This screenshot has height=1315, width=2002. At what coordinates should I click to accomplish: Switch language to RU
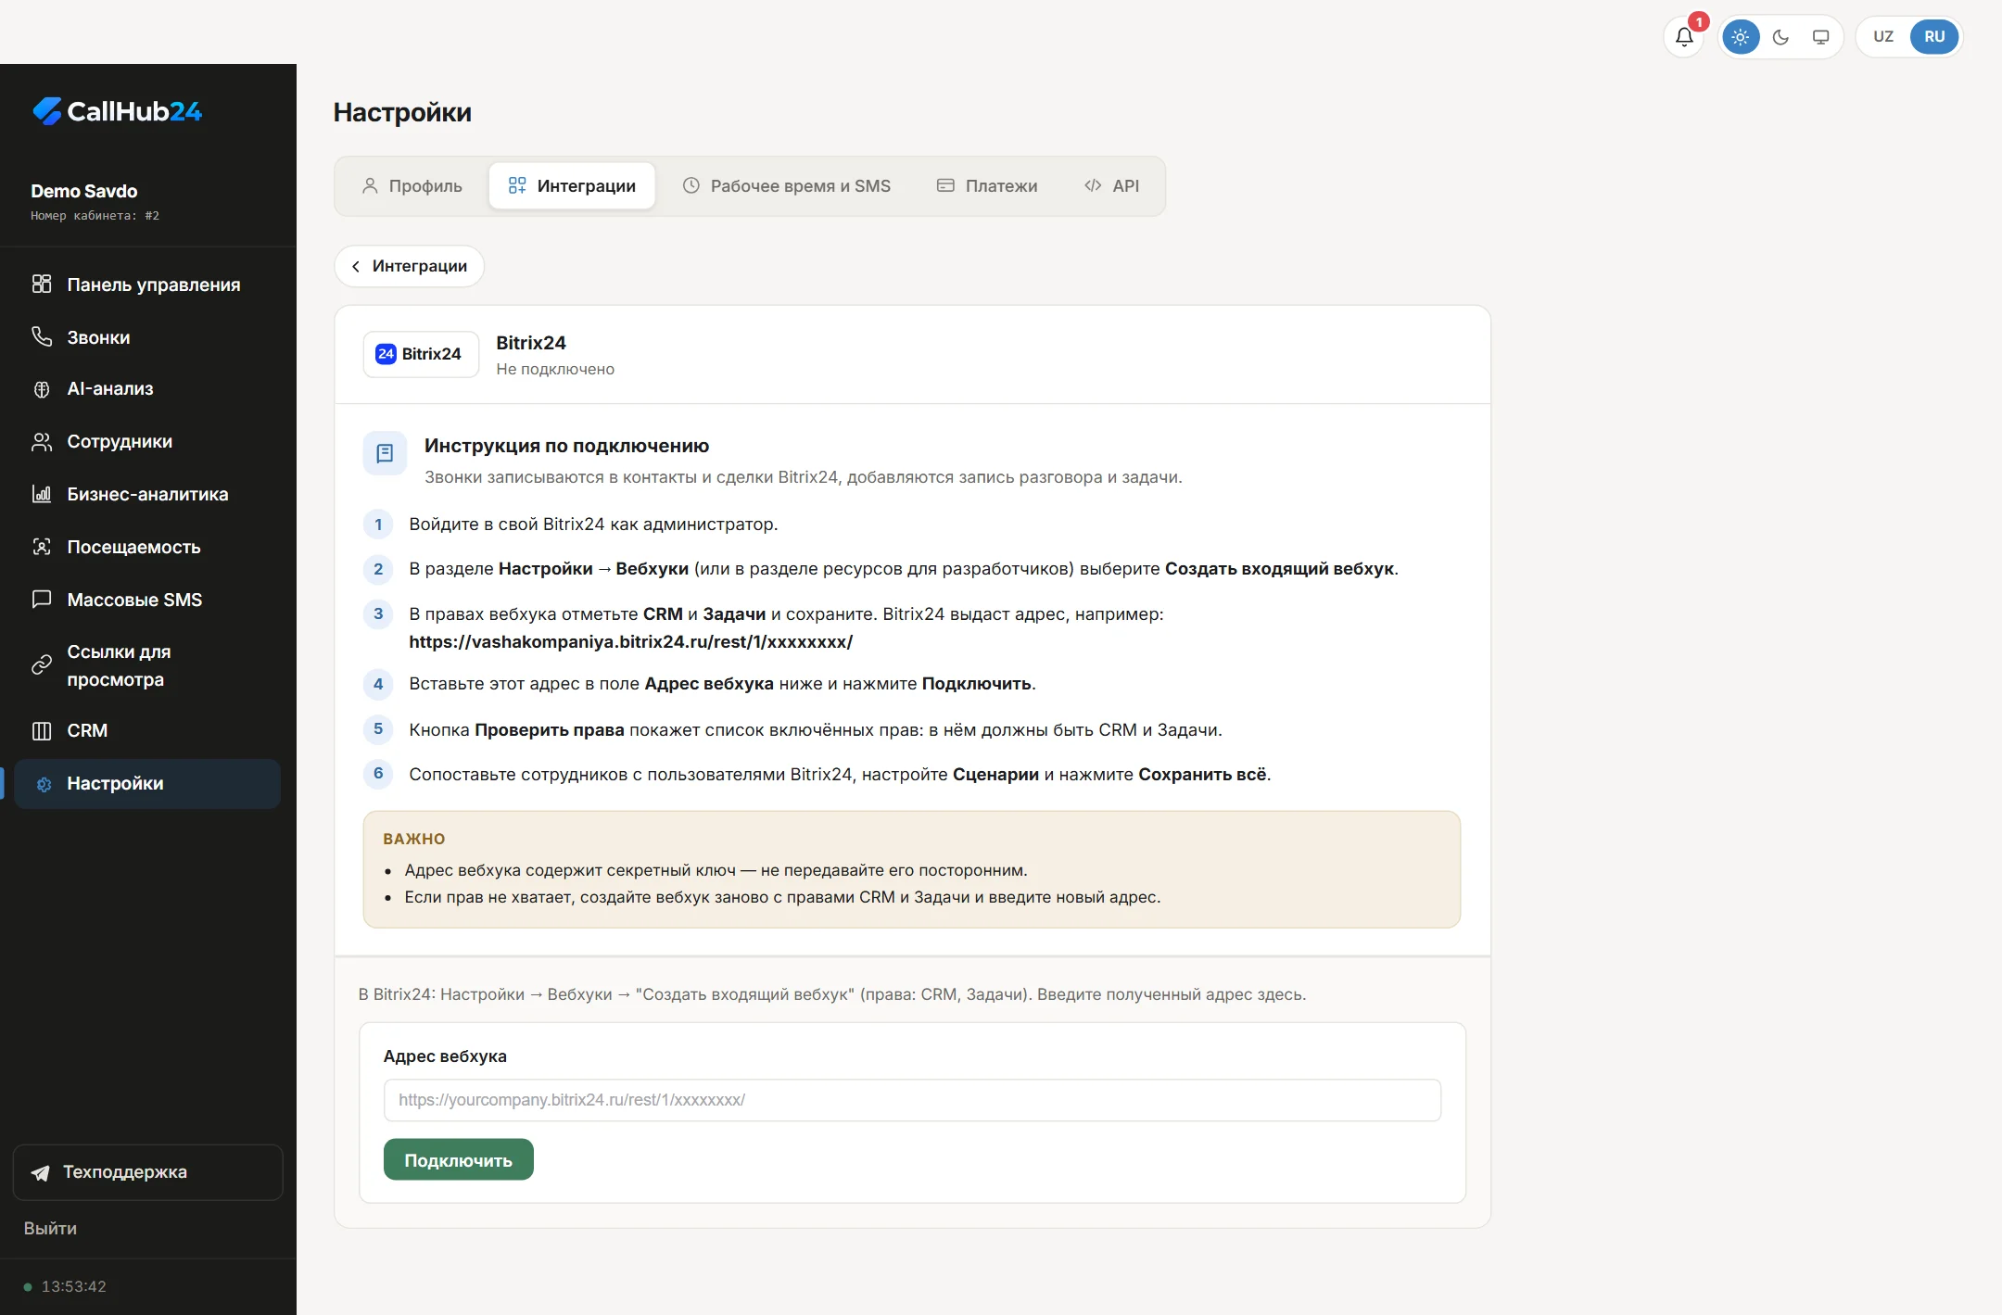coord(1934,37)
